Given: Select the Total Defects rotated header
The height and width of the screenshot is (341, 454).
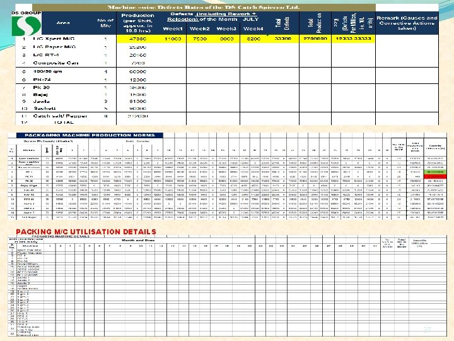Looking at the screenshot, I should [282, 23].
